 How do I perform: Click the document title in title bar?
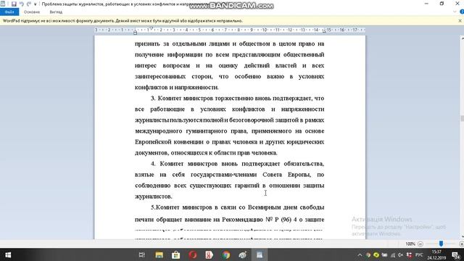click(124, 4)
